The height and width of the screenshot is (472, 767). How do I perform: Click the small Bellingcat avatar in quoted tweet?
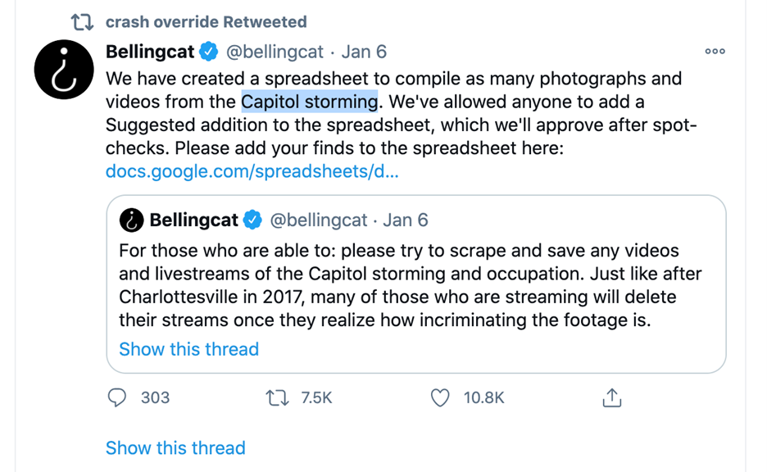point(131,220)
